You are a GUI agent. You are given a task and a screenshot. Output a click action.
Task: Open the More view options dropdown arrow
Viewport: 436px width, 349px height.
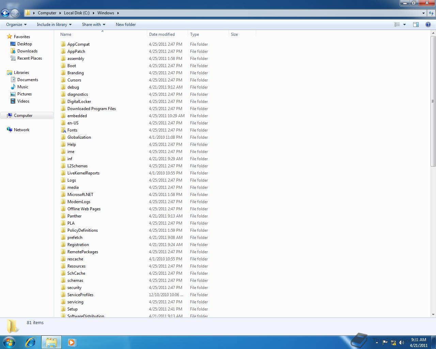point(404,25)
